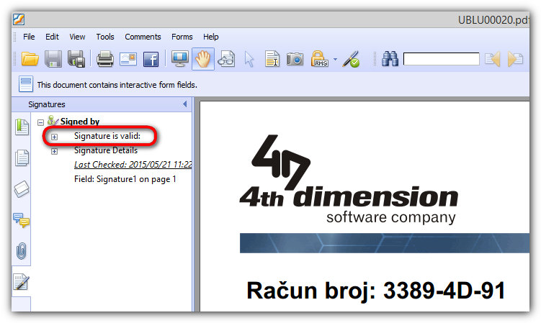Image resolution: width=541 pixels, height=323 pixels.
Task: Open the Pages sidebar panel icon
Action: click(22, 158)
